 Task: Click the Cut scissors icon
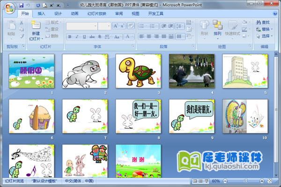point(22,22)
